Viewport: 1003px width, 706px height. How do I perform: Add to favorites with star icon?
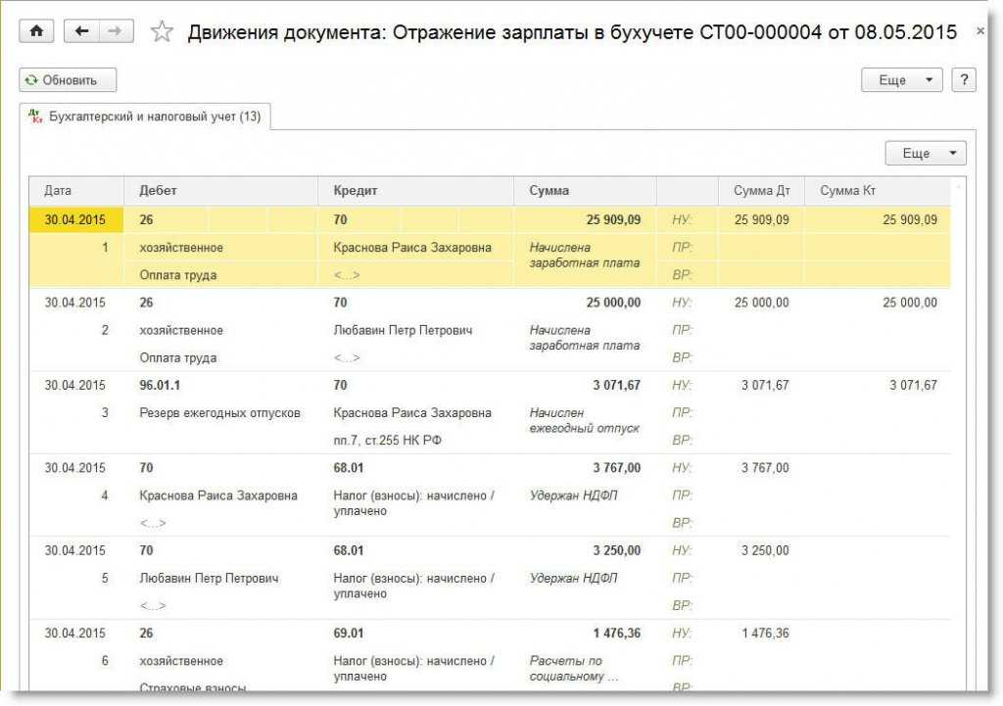coord(162,32)
